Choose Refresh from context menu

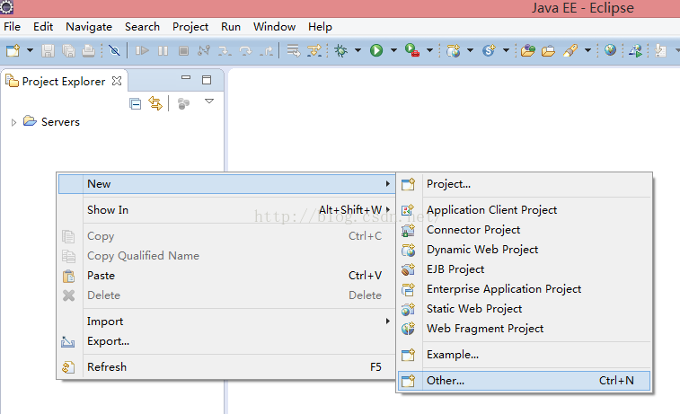(226, 367)
